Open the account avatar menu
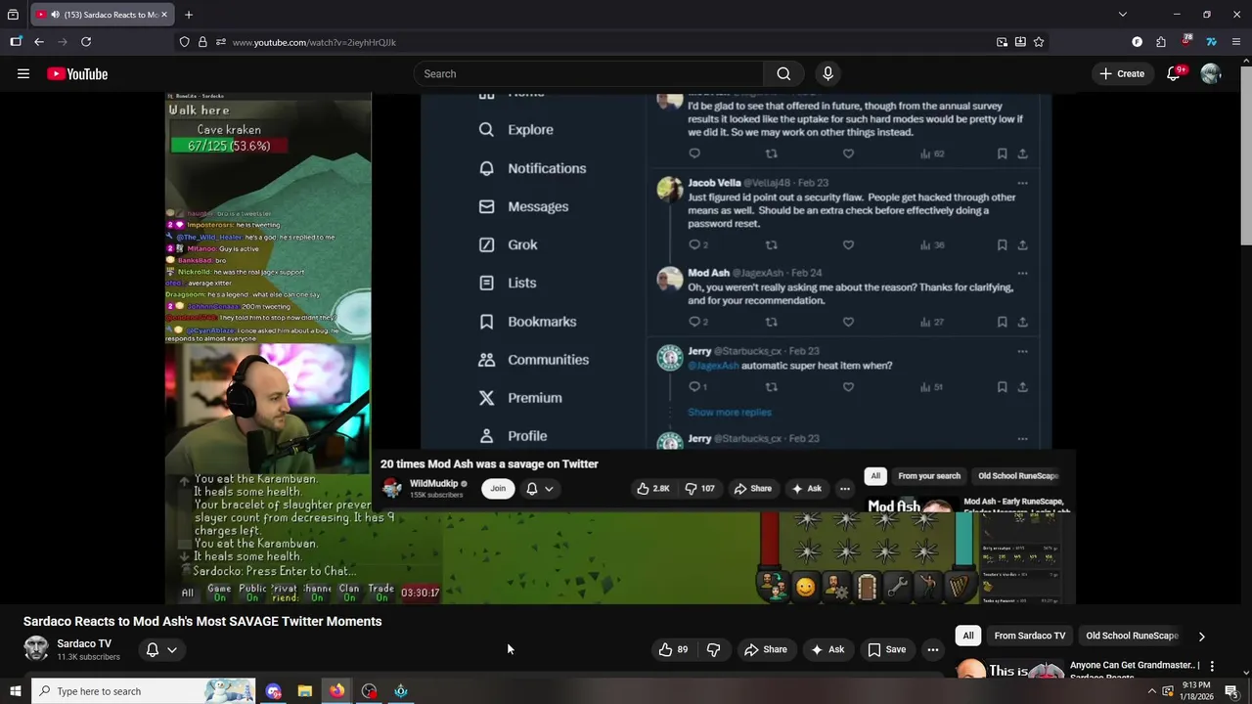Screen dimensions: 1252x704 coord(1211,73)
